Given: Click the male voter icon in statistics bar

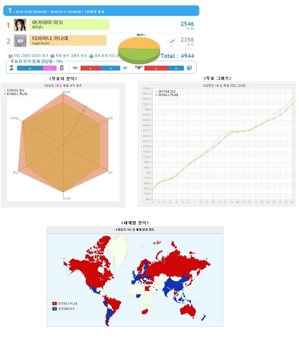Looking at the screenshot, I should [12, 68].
